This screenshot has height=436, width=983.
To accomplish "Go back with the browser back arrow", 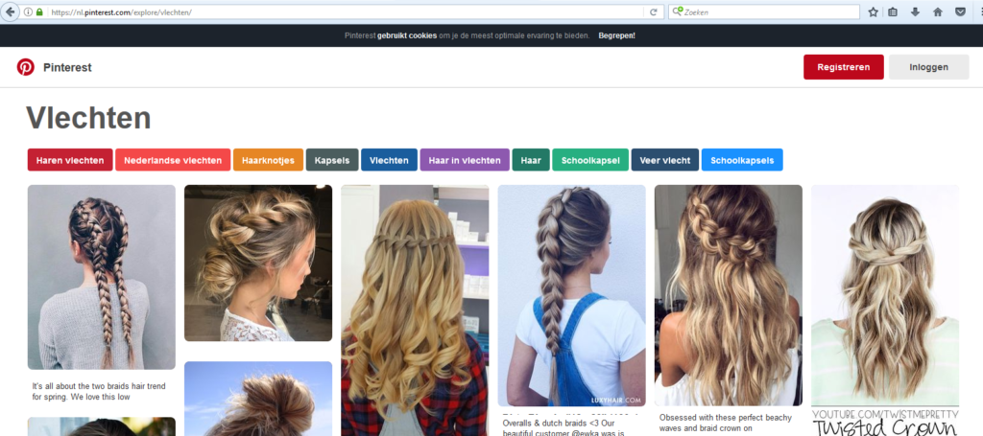I will pos(10,11).
